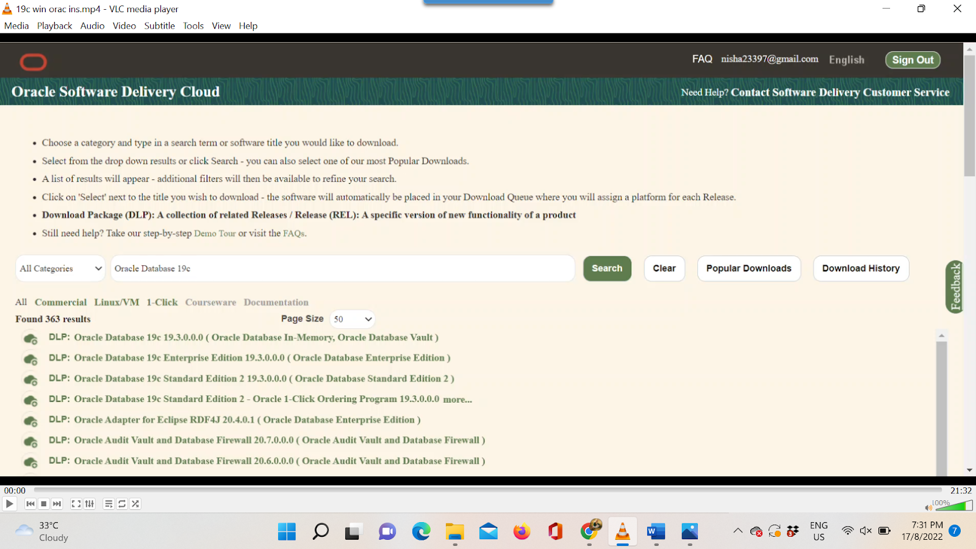Open Windows taskbar Search
Image resolution: width=976 pixels, height=549 pixels.
click(320, 532)
